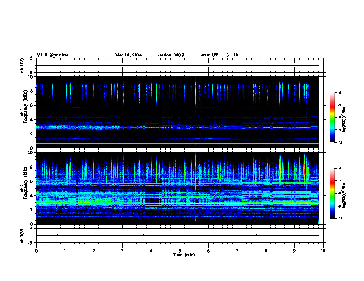Click time axis tick label '9'
This screenshot has height=281, width=364.
pyautogui.click(x=294, y=251)
